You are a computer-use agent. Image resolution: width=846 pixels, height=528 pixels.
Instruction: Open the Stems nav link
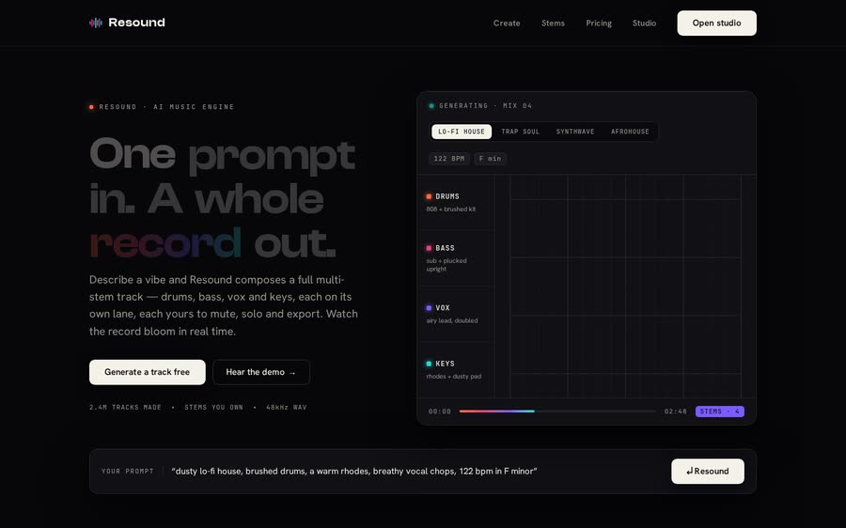click(x=553, y=23)
